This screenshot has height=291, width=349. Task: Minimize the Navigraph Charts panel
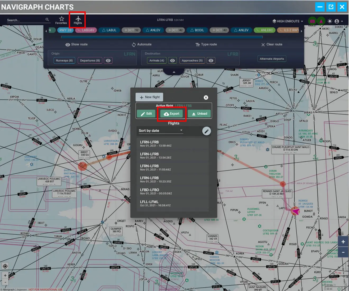tap(320, 7)
